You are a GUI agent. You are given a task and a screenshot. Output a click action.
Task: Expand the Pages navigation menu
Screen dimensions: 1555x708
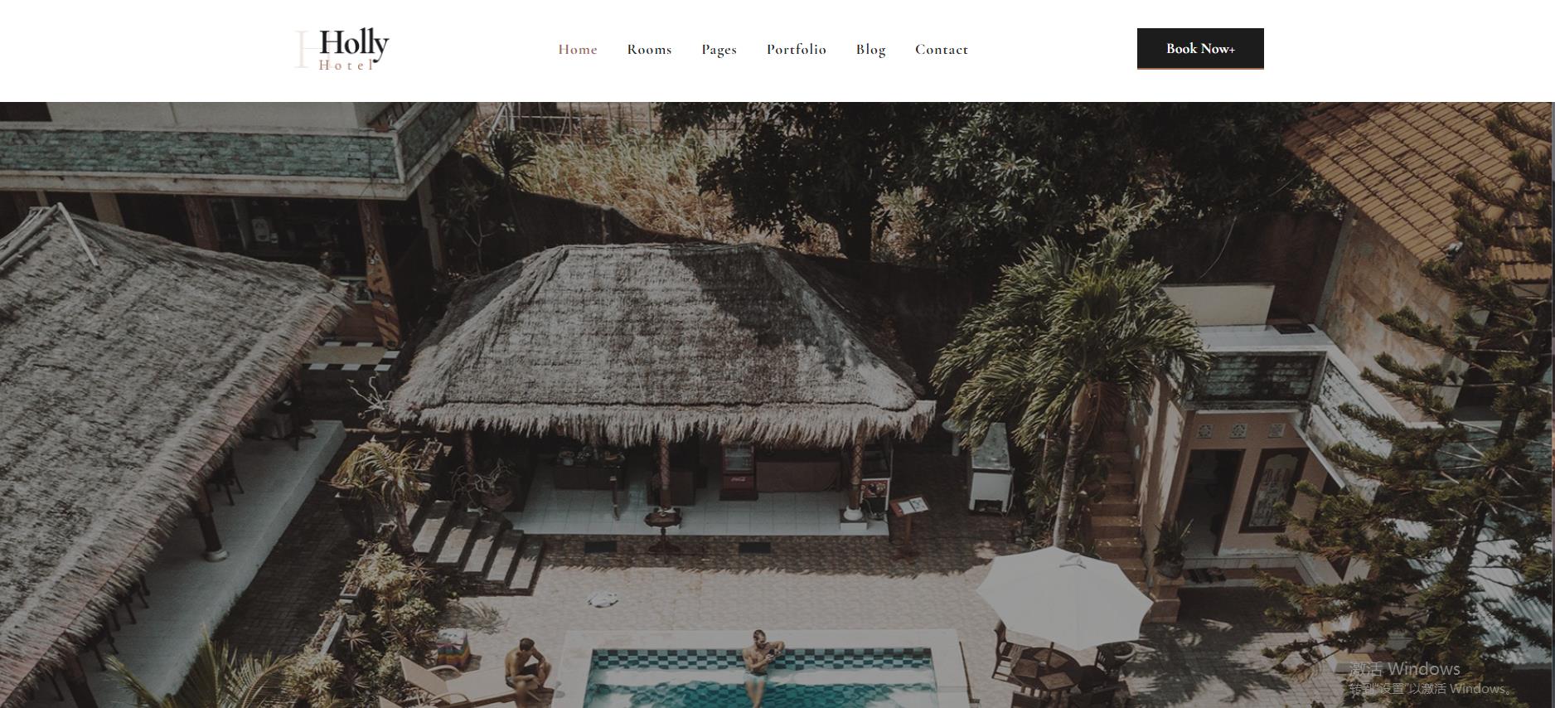719,50
